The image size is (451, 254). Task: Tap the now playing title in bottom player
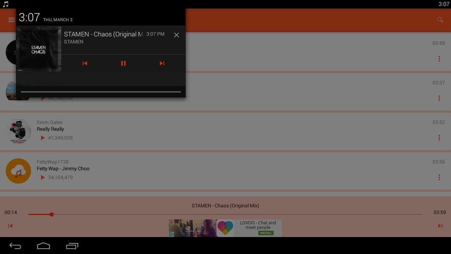point(225,206)
